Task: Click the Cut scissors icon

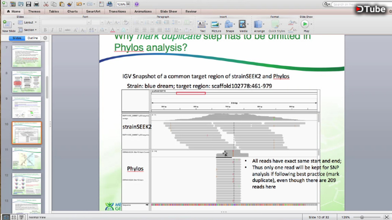Action: (x=46, y=4)
